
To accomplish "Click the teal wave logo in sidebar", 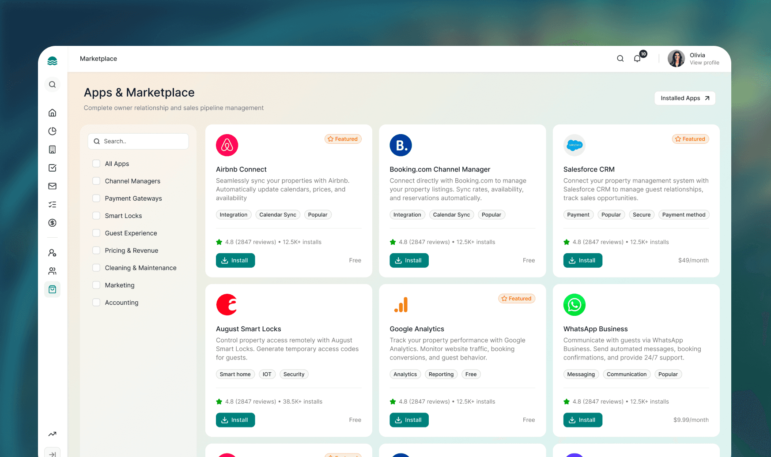I will coord(52,61).
